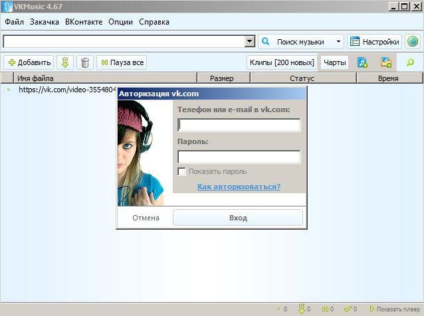Image resolution: width=424 pixels, height=316 pixels.
Task: Click the VKMusic title bar logo icon
Action: click(7, 6)
